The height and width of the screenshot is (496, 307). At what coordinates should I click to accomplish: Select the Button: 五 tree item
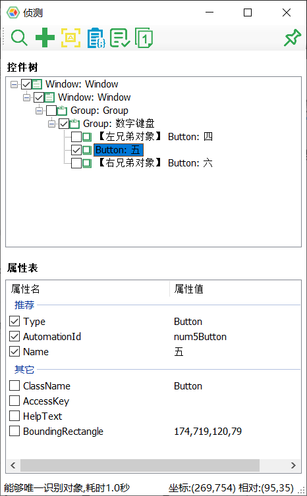click(x=118, y=150)
